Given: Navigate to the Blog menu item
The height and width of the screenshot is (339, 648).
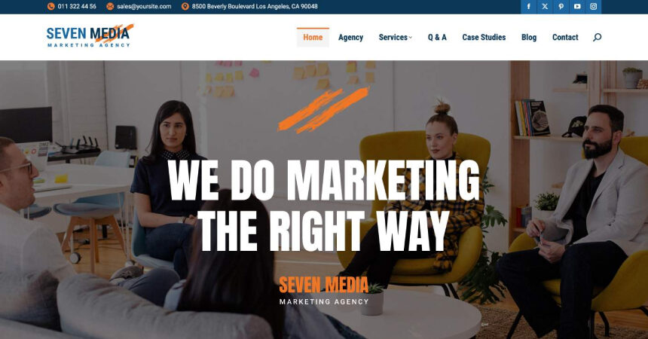Looking at the screenshot, I should 529,37.
